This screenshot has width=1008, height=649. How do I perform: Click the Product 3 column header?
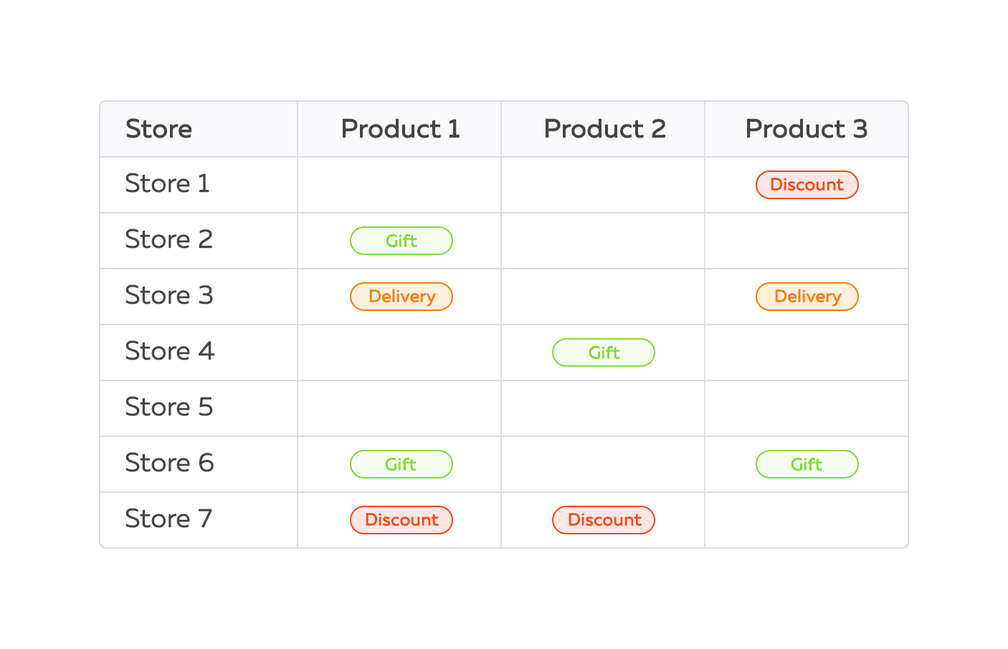tap(807, 129)
